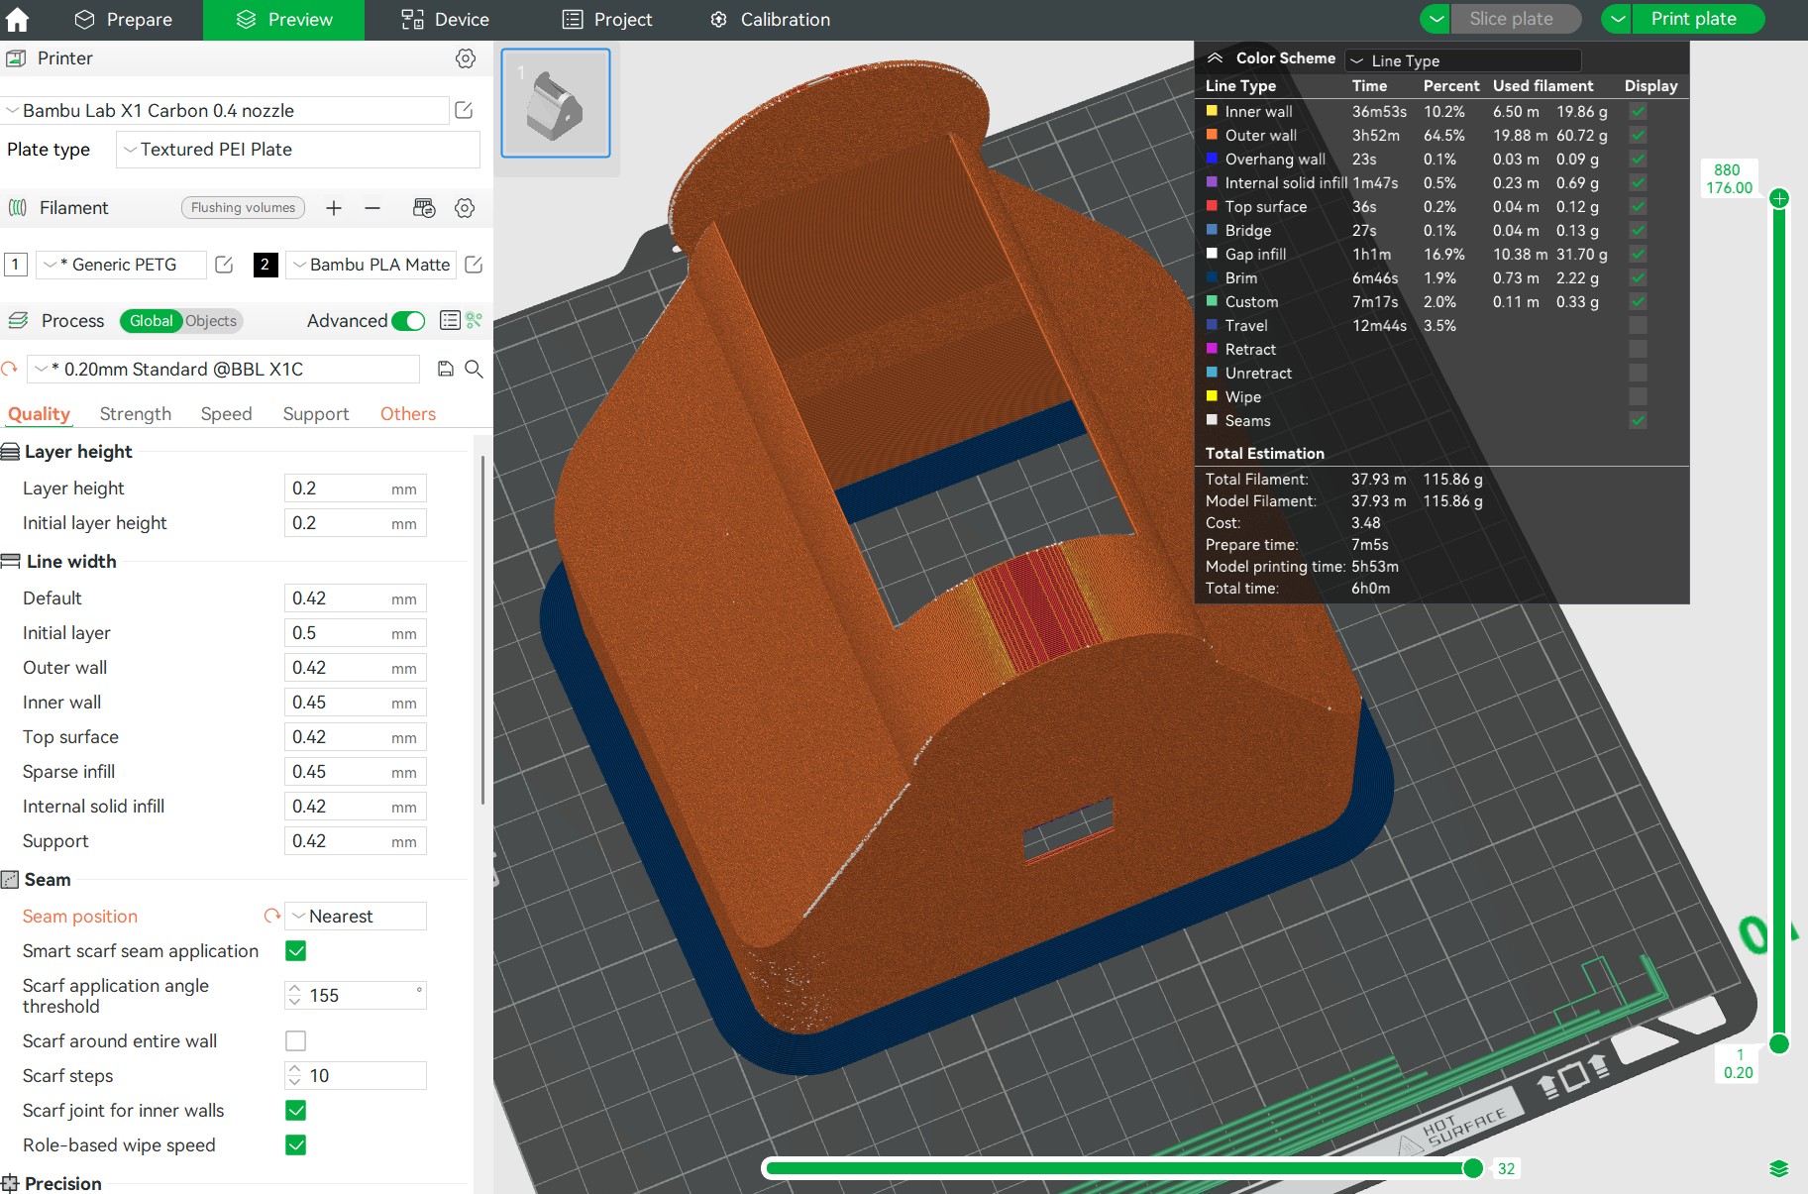Switch process scope to Objects
This screenshot has width=1808, height=1194.
pos(211,321)
